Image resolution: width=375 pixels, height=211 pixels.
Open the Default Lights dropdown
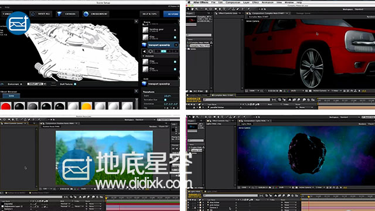coord(36,84)
